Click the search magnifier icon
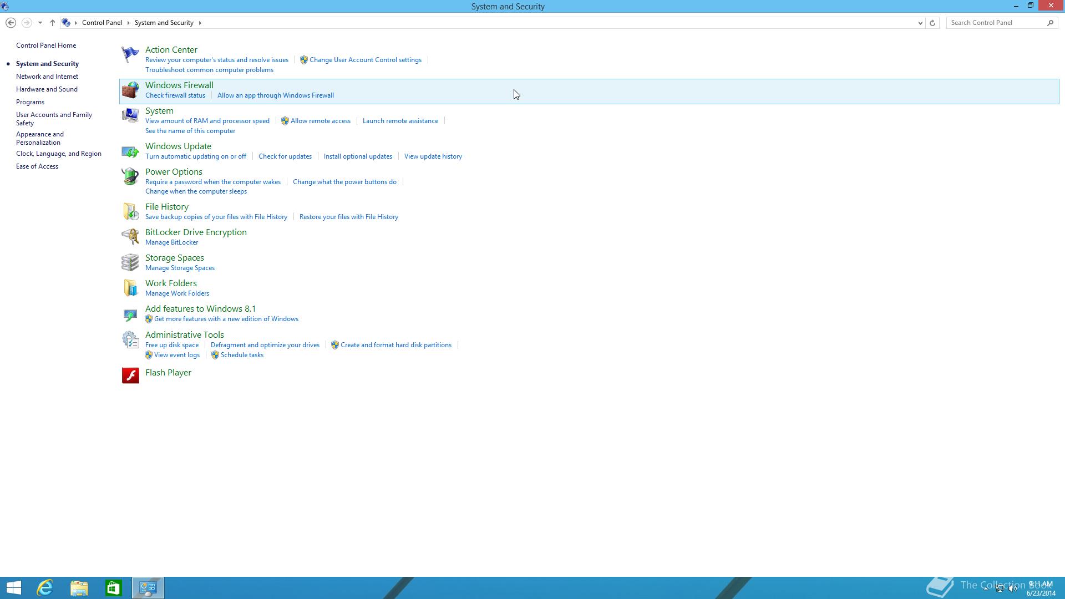Screen dimensions: 1065x599 click(x=1050, y=23)
